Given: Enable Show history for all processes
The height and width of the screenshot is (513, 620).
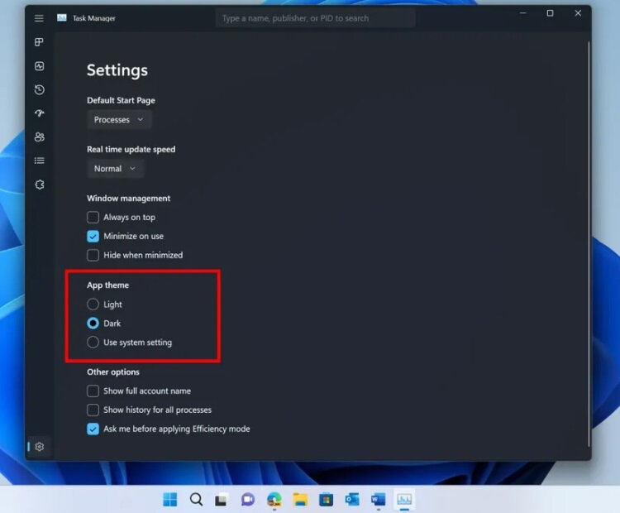Looking at the screenshot, I should pyautogui.click(x=93, y=410).
